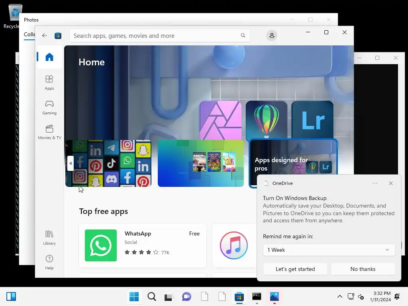Switch to Microsoft Store taskbar icon
Image resolution: width=408 pixels, height=306 pixels.
click(x=239, y=296)
